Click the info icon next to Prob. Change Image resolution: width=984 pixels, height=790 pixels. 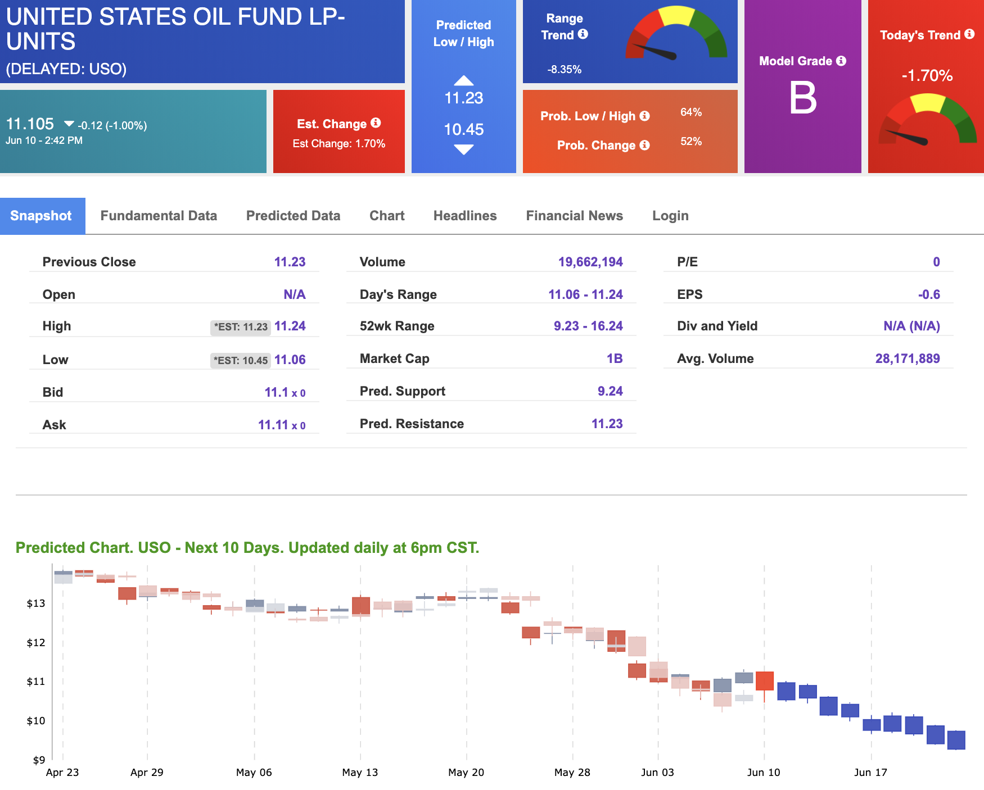(x=645, y=145)
